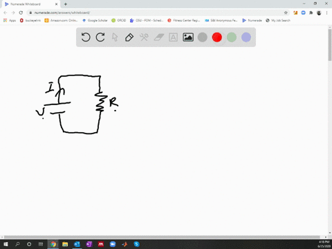Screen dimensions: 332x249
Task: Open the Windows Start menu
Action: [x=6, y=244]
